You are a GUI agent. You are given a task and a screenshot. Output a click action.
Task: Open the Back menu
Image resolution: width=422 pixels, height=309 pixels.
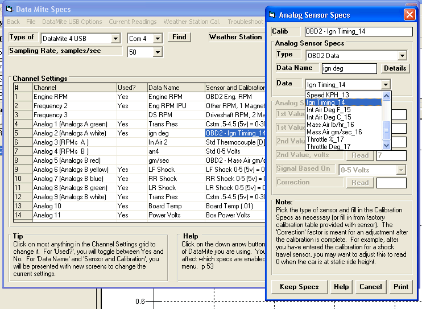coord(14,22)
